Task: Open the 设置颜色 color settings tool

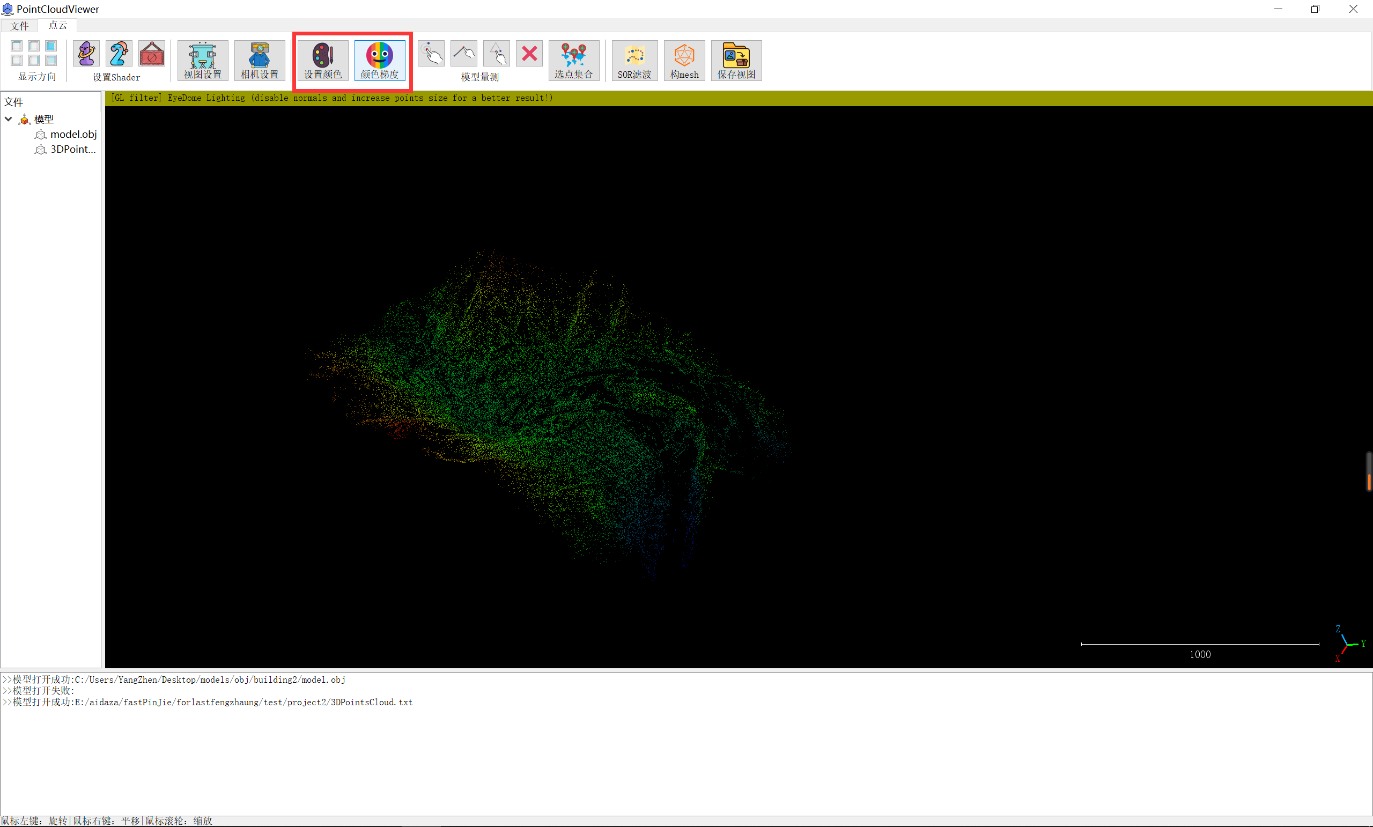Action: [x=322, y=60]
